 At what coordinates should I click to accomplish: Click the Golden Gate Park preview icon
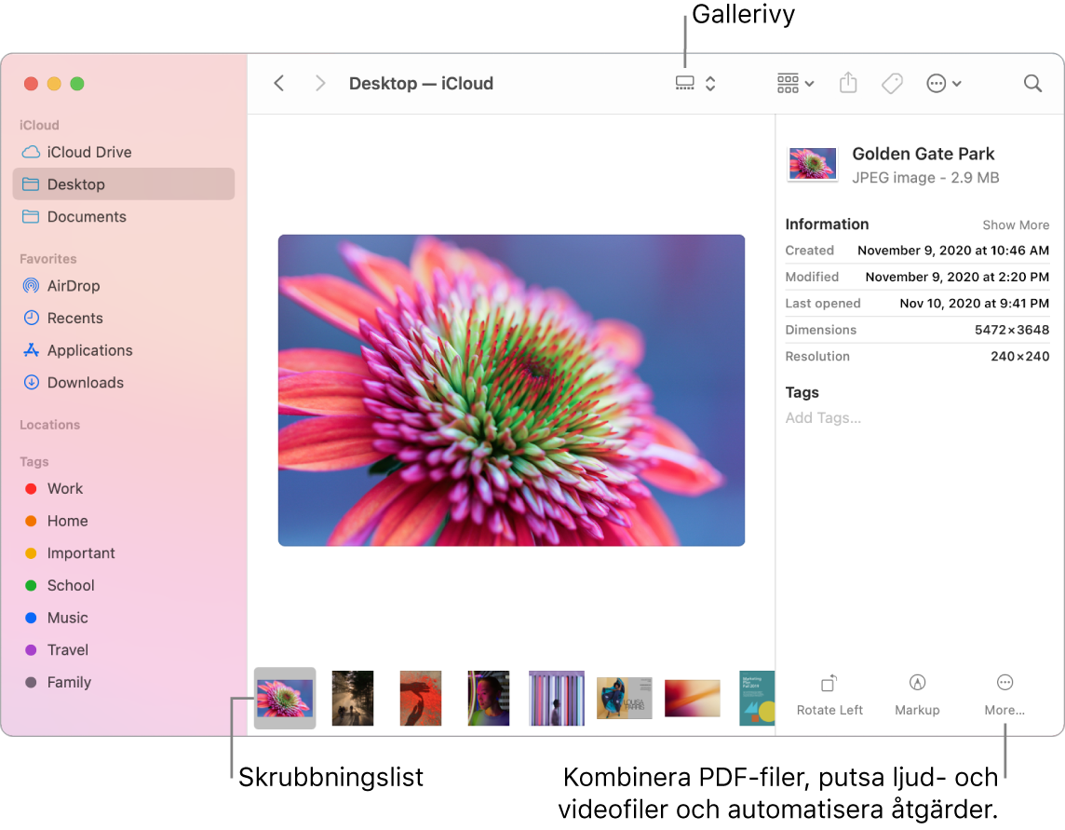812,164
